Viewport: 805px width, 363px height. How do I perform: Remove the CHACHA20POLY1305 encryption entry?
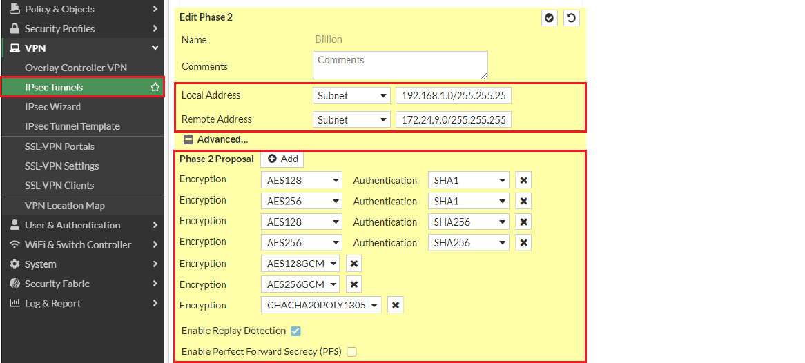tap(395, 305)
